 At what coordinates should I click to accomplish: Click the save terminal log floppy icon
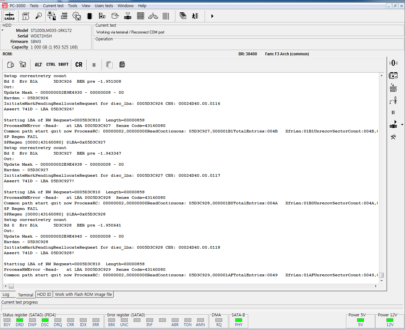[x=23, y=64]
